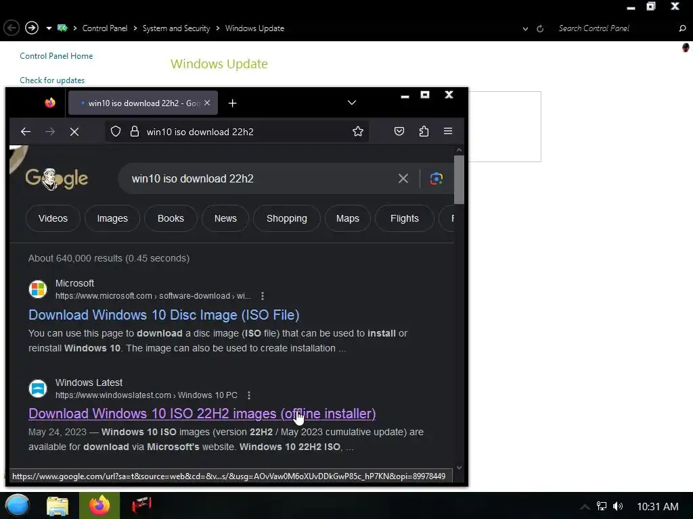Open Firefox extensions puzzle icon

click(424, 131)
